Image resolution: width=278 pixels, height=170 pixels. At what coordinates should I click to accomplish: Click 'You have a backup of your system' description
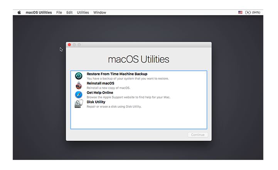click(x=128, y=78)
